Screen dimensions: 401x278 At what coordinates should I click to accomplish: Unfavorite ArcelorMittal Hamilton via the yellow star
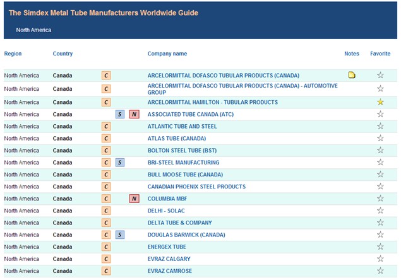click(x=380, y=102)
